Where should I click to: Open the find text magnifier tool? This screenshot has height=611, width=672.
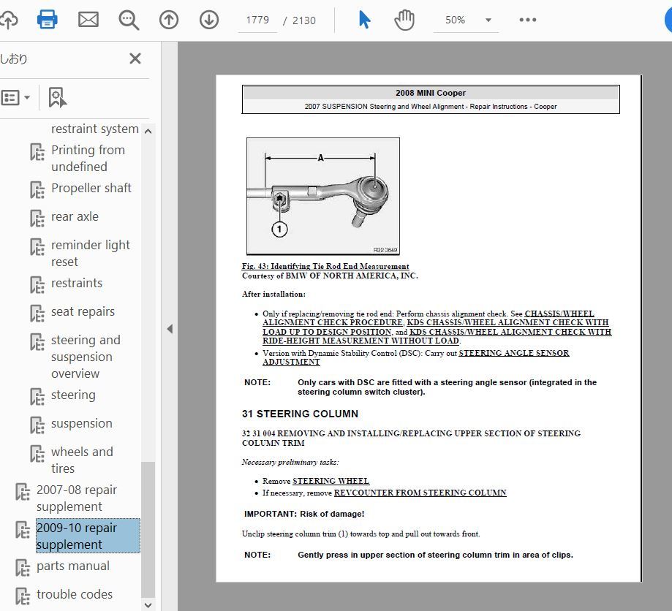pos(129,20)
